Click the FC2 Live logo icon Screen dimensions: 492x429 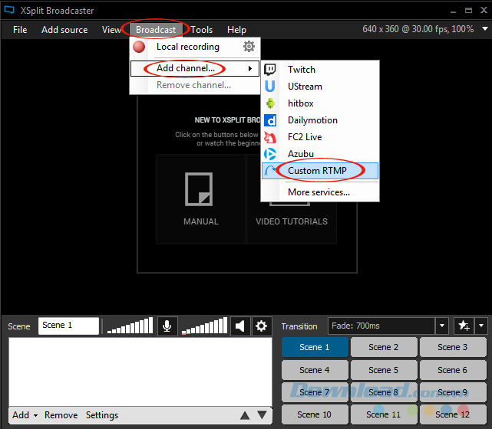click(270, 137)
